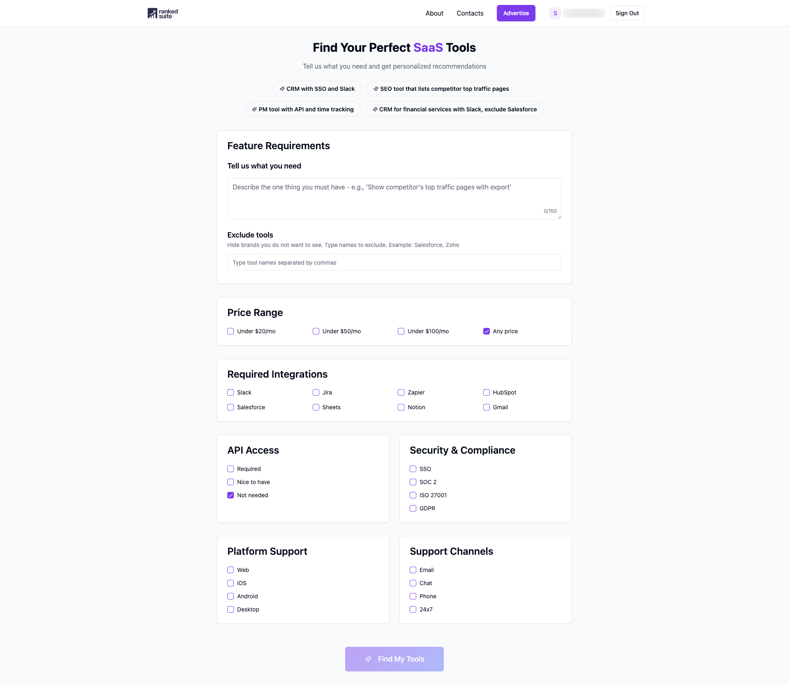Go to Contacts in navigation
This screenshot has height=685, width=789.
click(470, 13)
